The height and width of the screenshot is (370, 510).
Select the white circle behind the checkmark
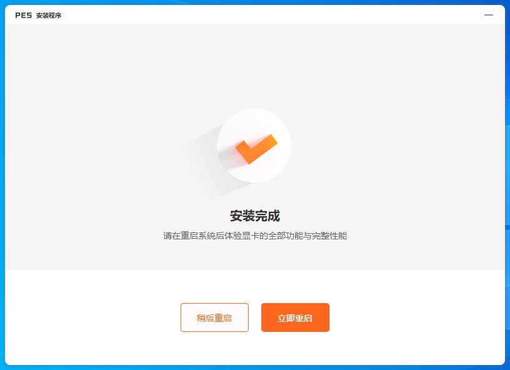point(254,146)
